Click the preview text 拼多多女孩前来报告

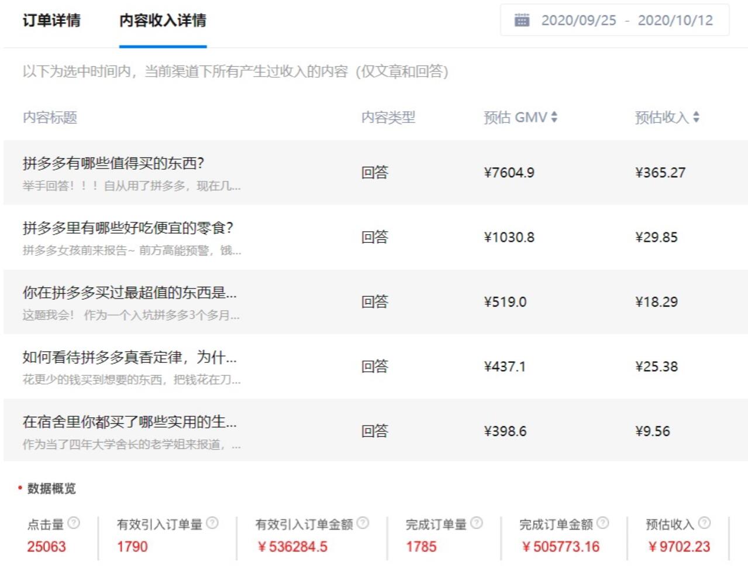(132, 251)
